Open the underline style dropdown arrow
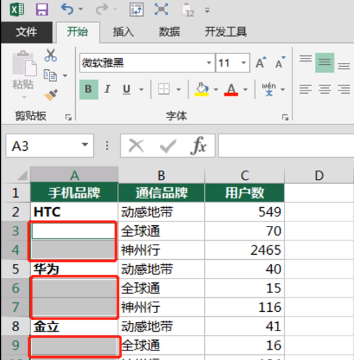This screenshot has width=354, height=360. point(141,90)
